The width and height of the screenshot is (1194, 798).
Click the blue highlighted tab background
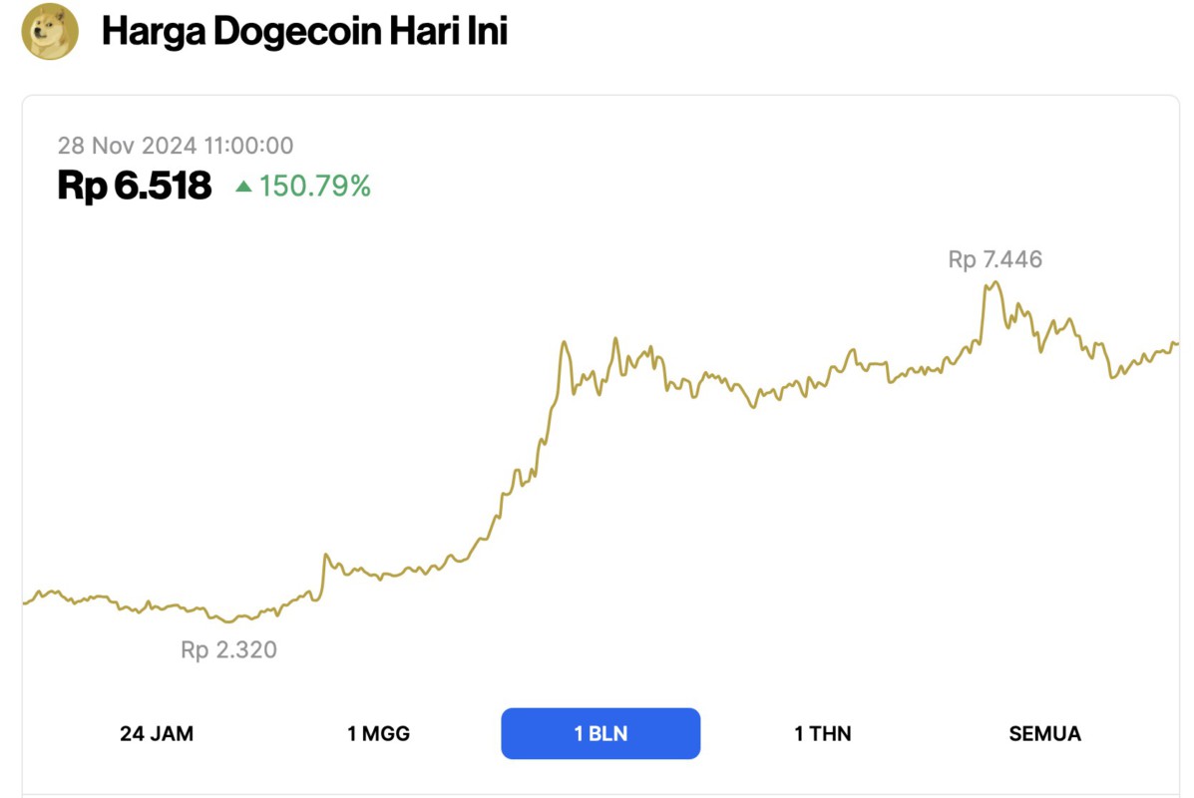click(600, 733)
